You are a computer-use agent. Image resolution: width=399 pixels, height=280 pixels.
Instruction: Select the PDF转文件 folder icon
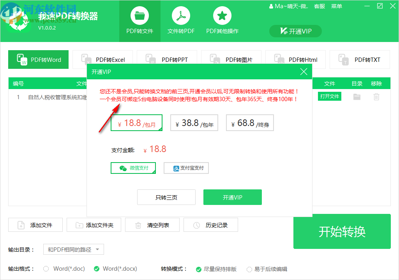tap(140, 16)
